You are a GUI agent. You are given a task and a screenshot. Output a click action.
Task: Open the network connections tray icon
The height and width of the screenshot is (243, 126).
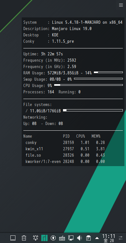tap(71, 238)
